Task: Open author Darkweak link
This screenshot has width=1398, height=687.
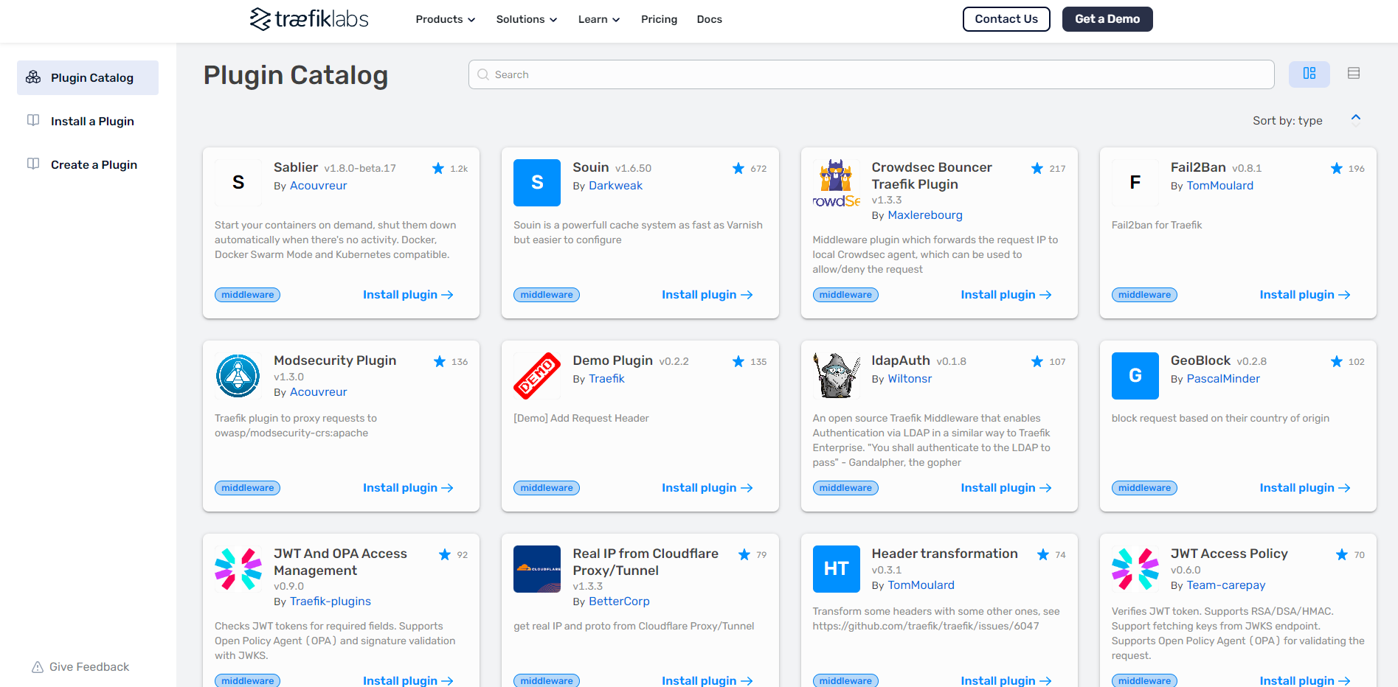Action: click(615, 186)
